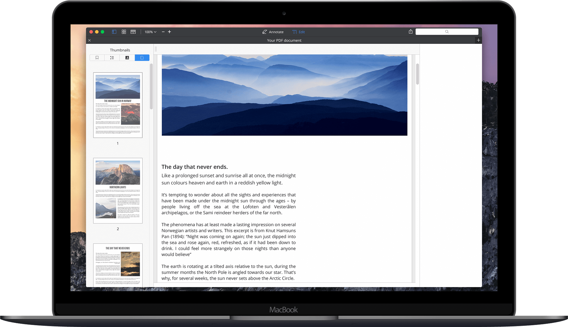This screenshot has height=327, width=568.
Task: Select the two-column page view icon
Action: pyautogui.click(x=134, y=32)
